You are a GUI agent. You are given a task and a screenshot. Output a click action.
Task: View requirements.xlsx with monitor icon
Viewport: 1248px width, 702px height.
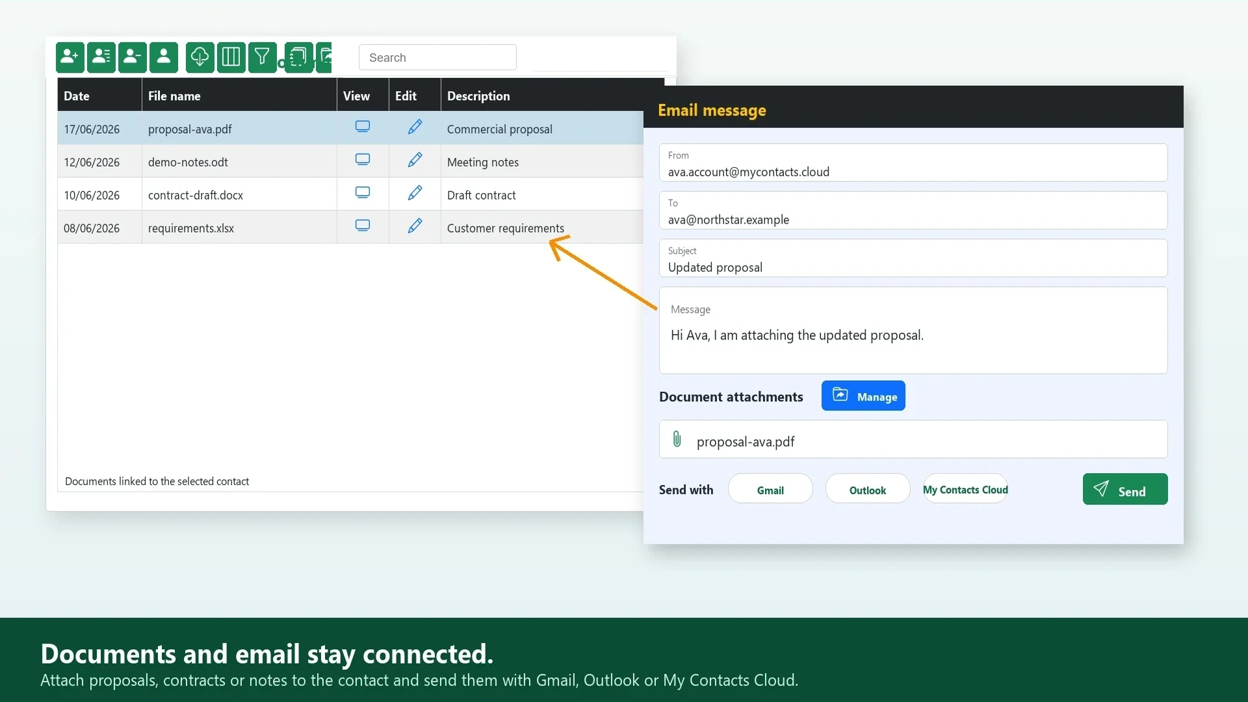tap(363, 226)
